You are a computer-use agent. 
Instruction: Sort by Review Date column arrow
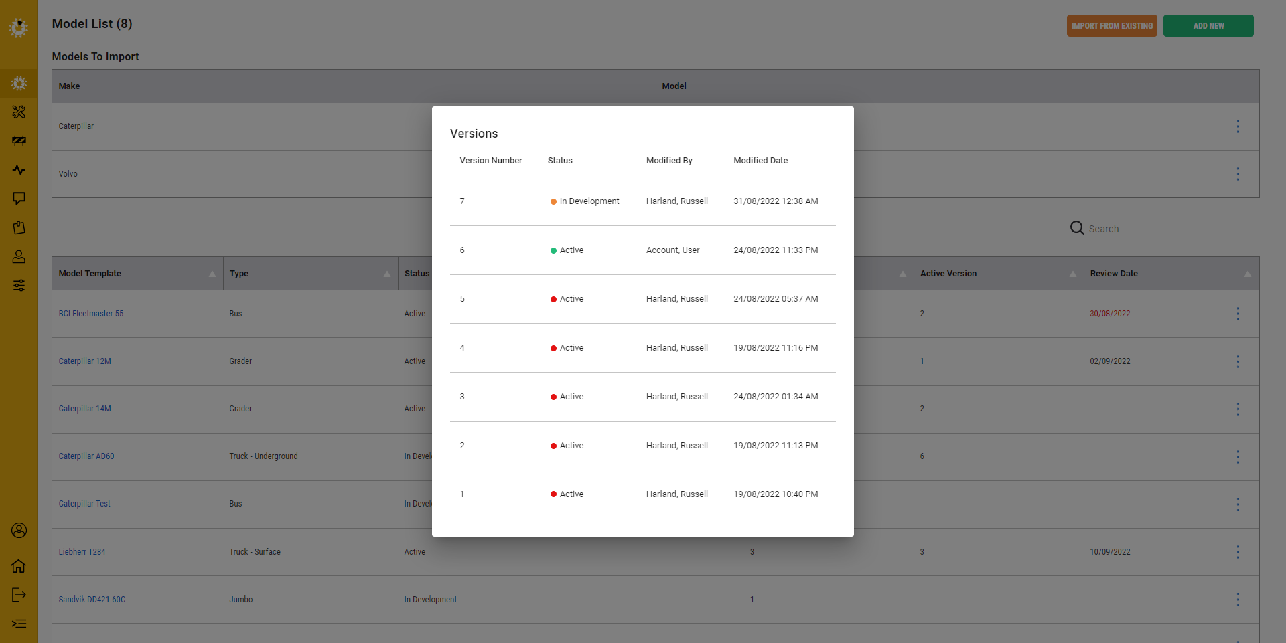1248,274
